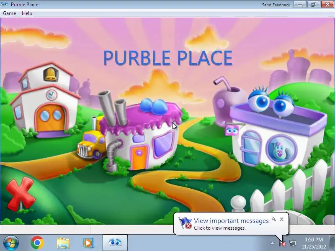Open the Help menu
The width and height of the screenshot is (335, 251).
tap(27, 13)
